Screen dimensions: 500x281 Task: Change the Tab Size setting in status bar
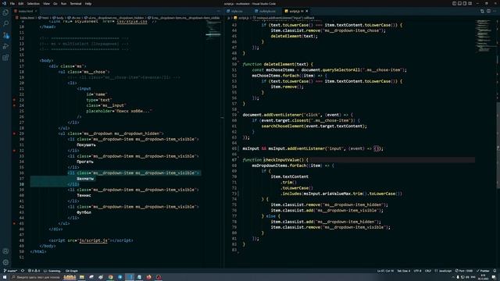click(x=404, y=271)
